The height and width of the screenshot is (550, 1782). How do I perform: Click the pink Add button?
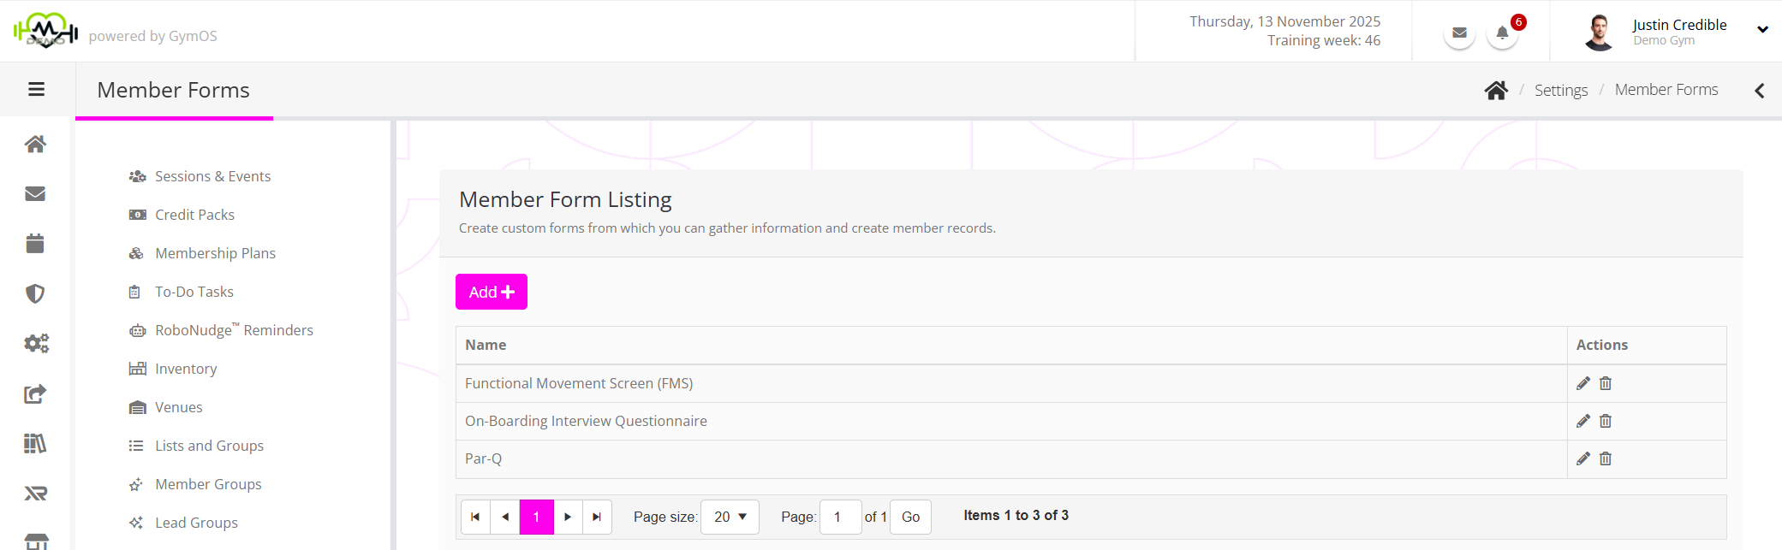point(491,292)
